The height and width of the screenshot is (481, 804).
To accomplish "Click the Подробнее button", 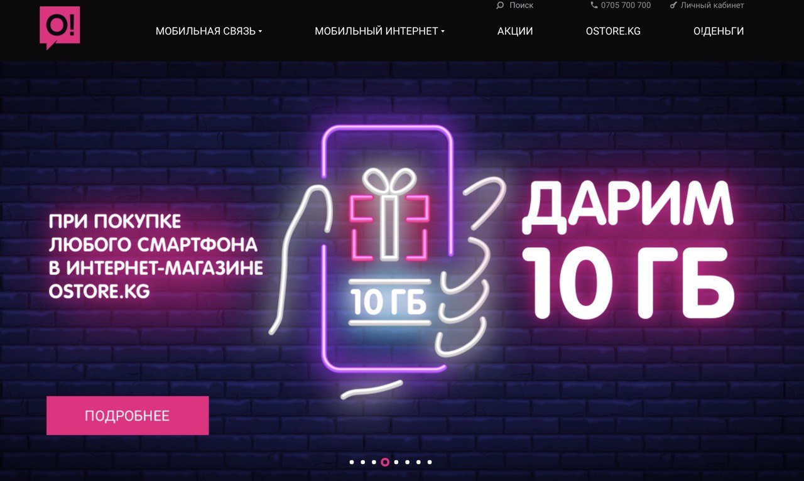I will click(128, 416).
